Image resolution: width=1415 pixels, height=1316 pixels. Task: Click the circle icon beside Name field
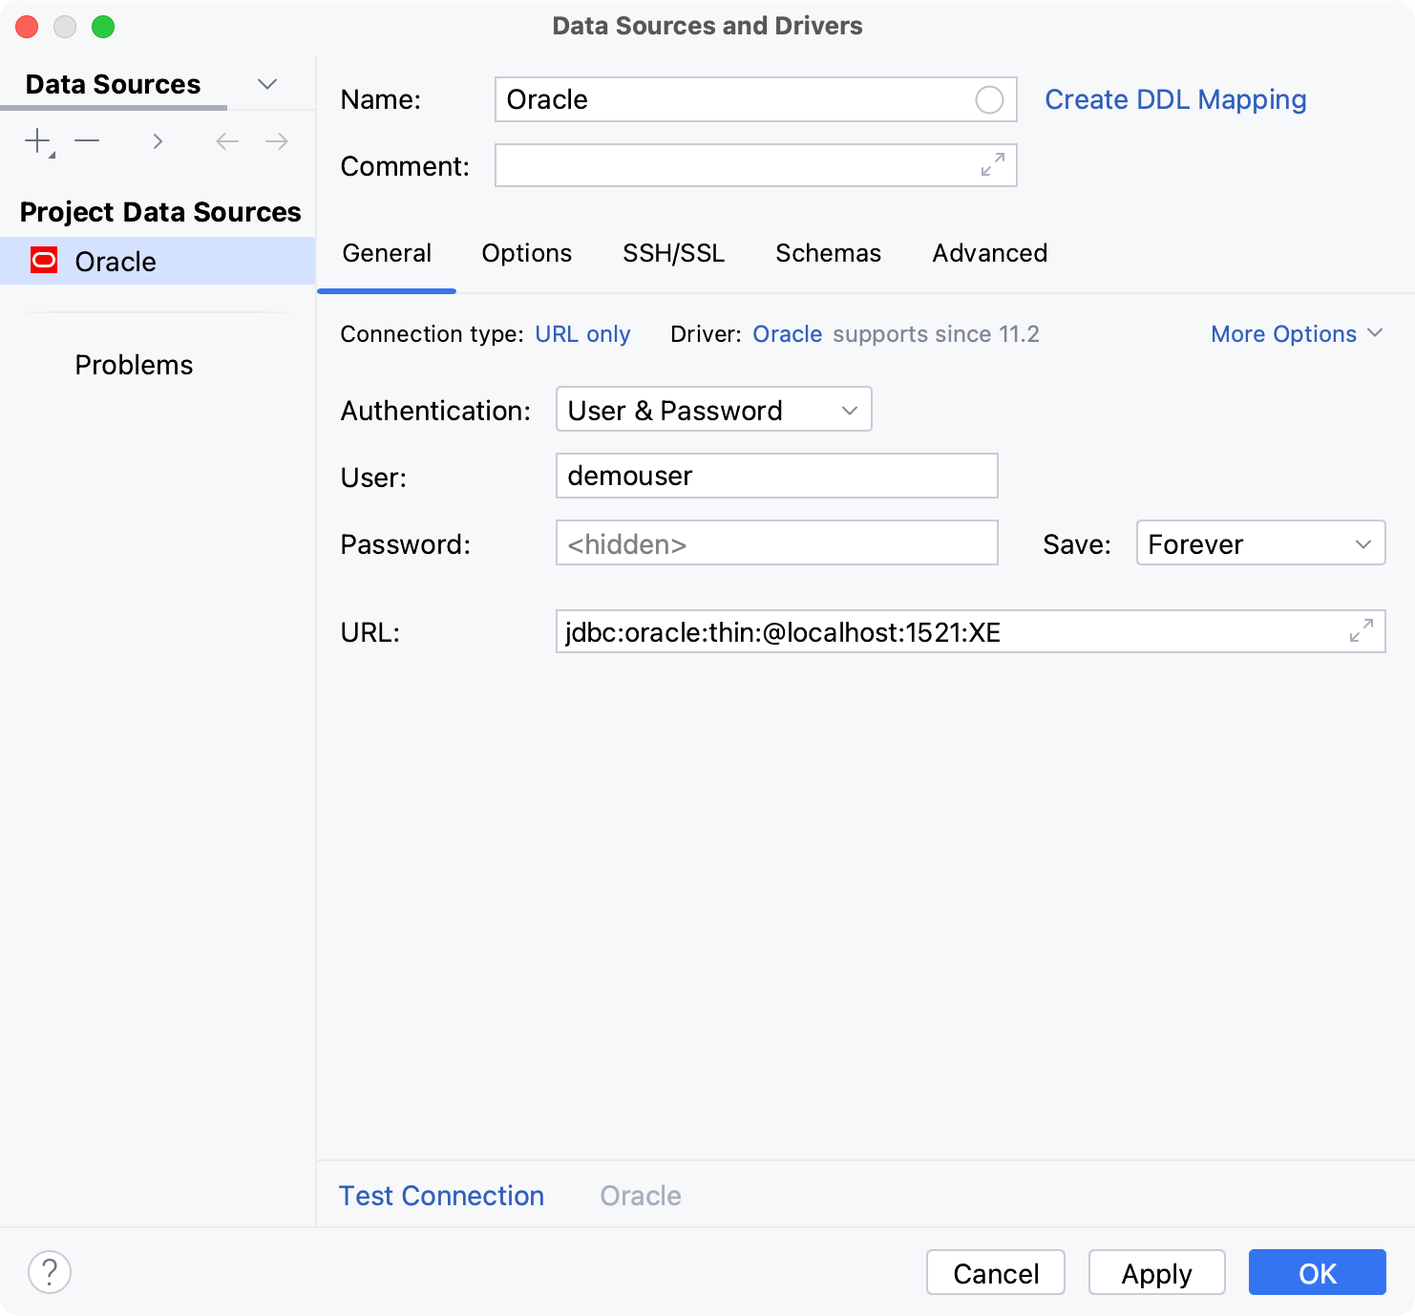pos(990,99)
